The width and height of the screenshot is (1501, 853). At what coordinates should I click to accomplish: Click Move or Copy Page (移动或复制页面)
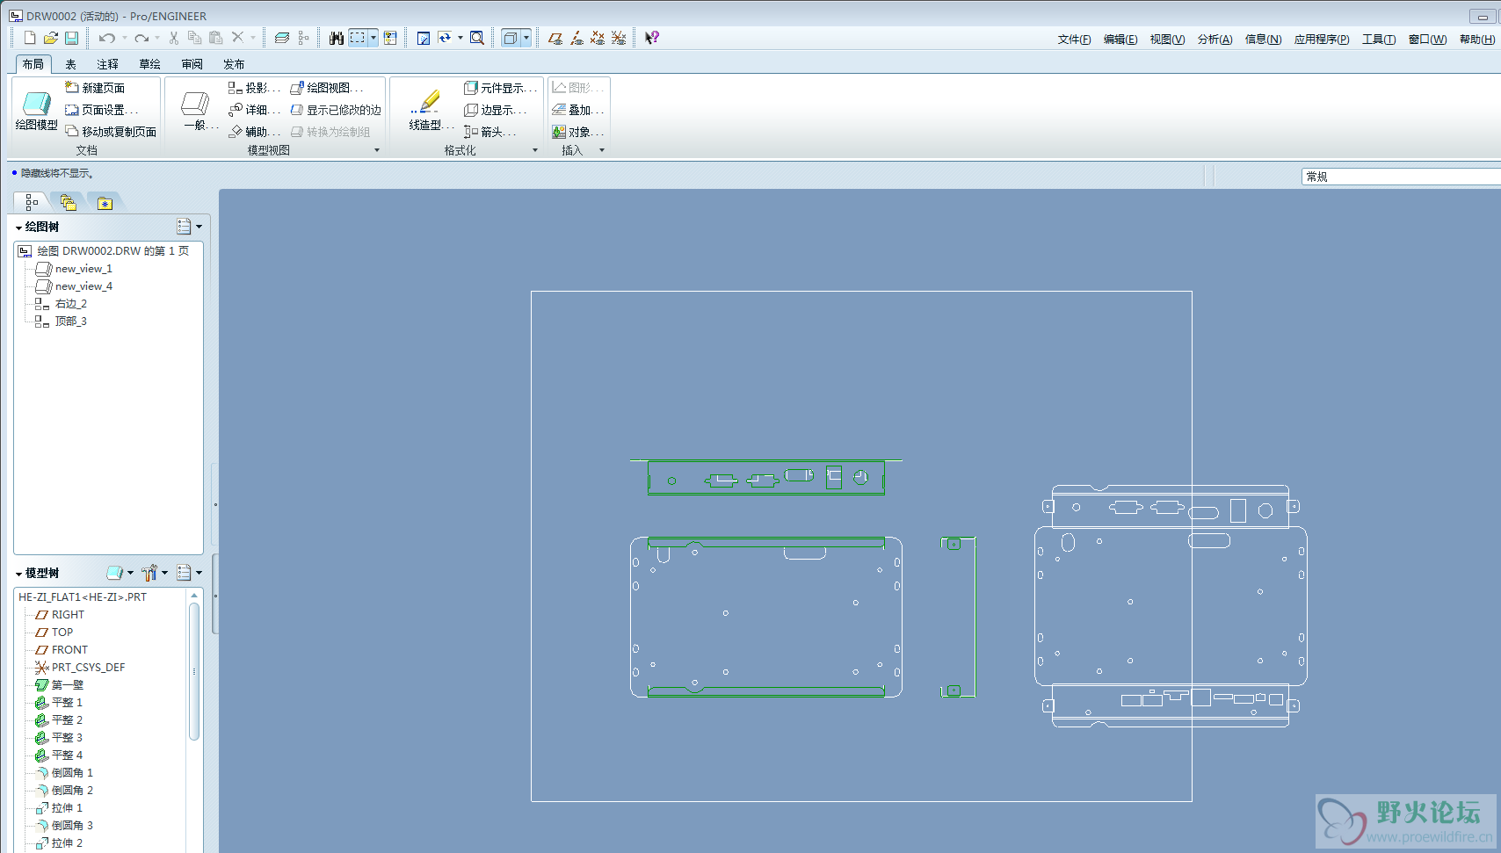[111, 132]
